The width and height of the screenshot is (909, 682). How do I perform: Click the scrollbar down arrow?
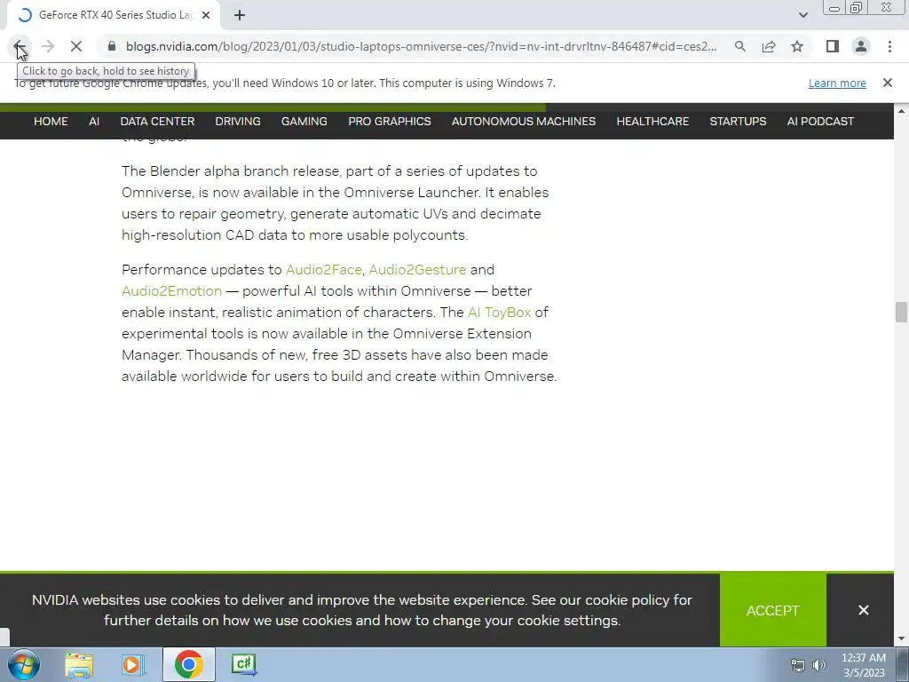pos(901,639)
